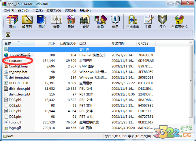Select the disk_clear.pbt file name
The image size is (196, 141).
[20, 94]
